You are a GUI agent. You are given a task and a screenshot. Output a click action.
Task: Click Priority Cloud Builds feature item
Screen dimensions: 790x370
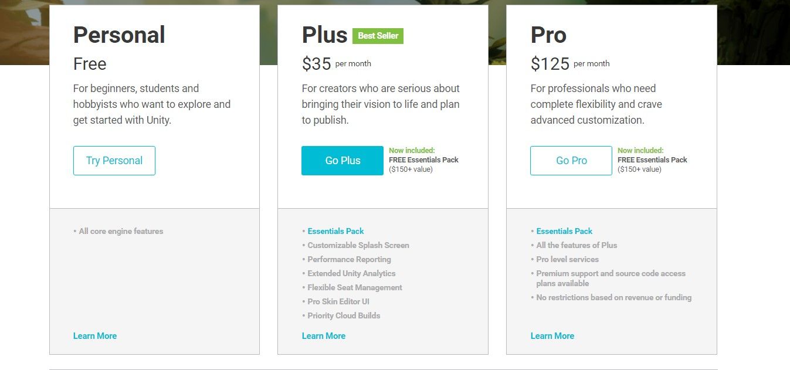pyautogui.click(x=344, y=315)
